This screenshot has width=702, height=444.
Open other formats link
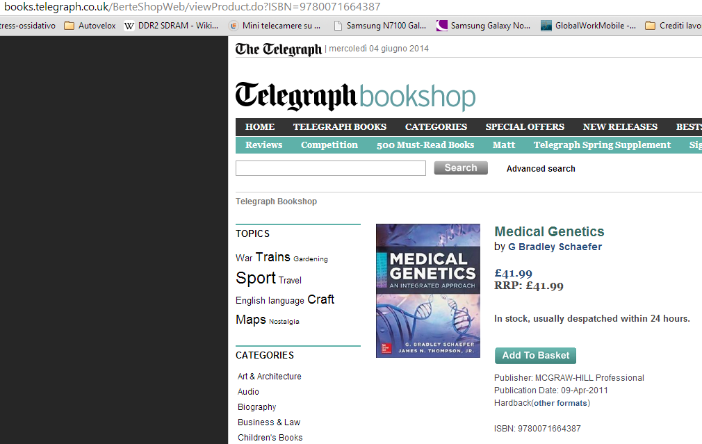click(560, 403)
